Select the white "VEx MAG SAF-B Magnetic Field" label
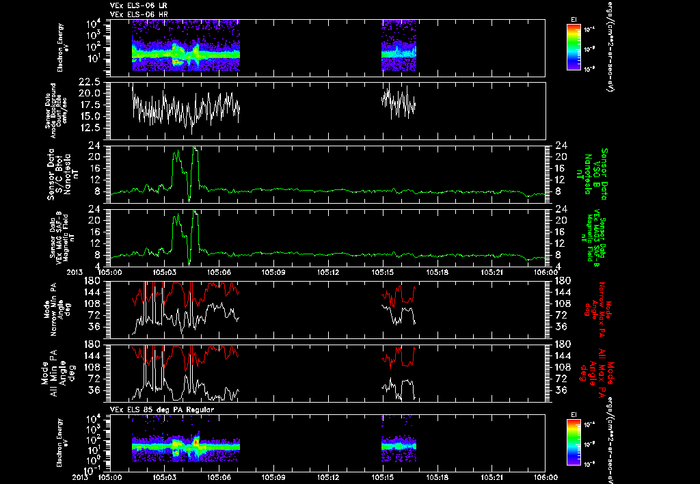The width and height of the screenshot is (700, 484). [x=62, y=237]
